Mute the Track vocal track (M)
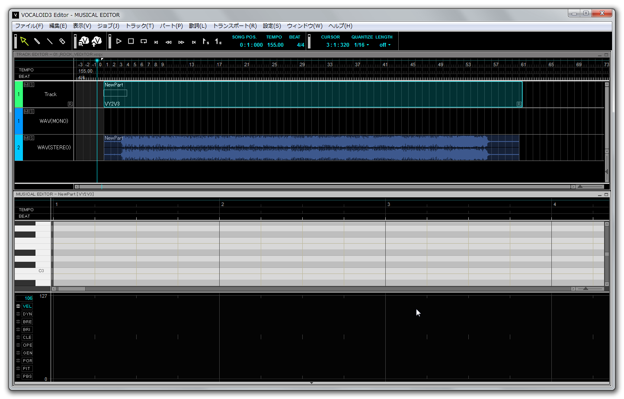The image size is (624, 399). (26, 85)
